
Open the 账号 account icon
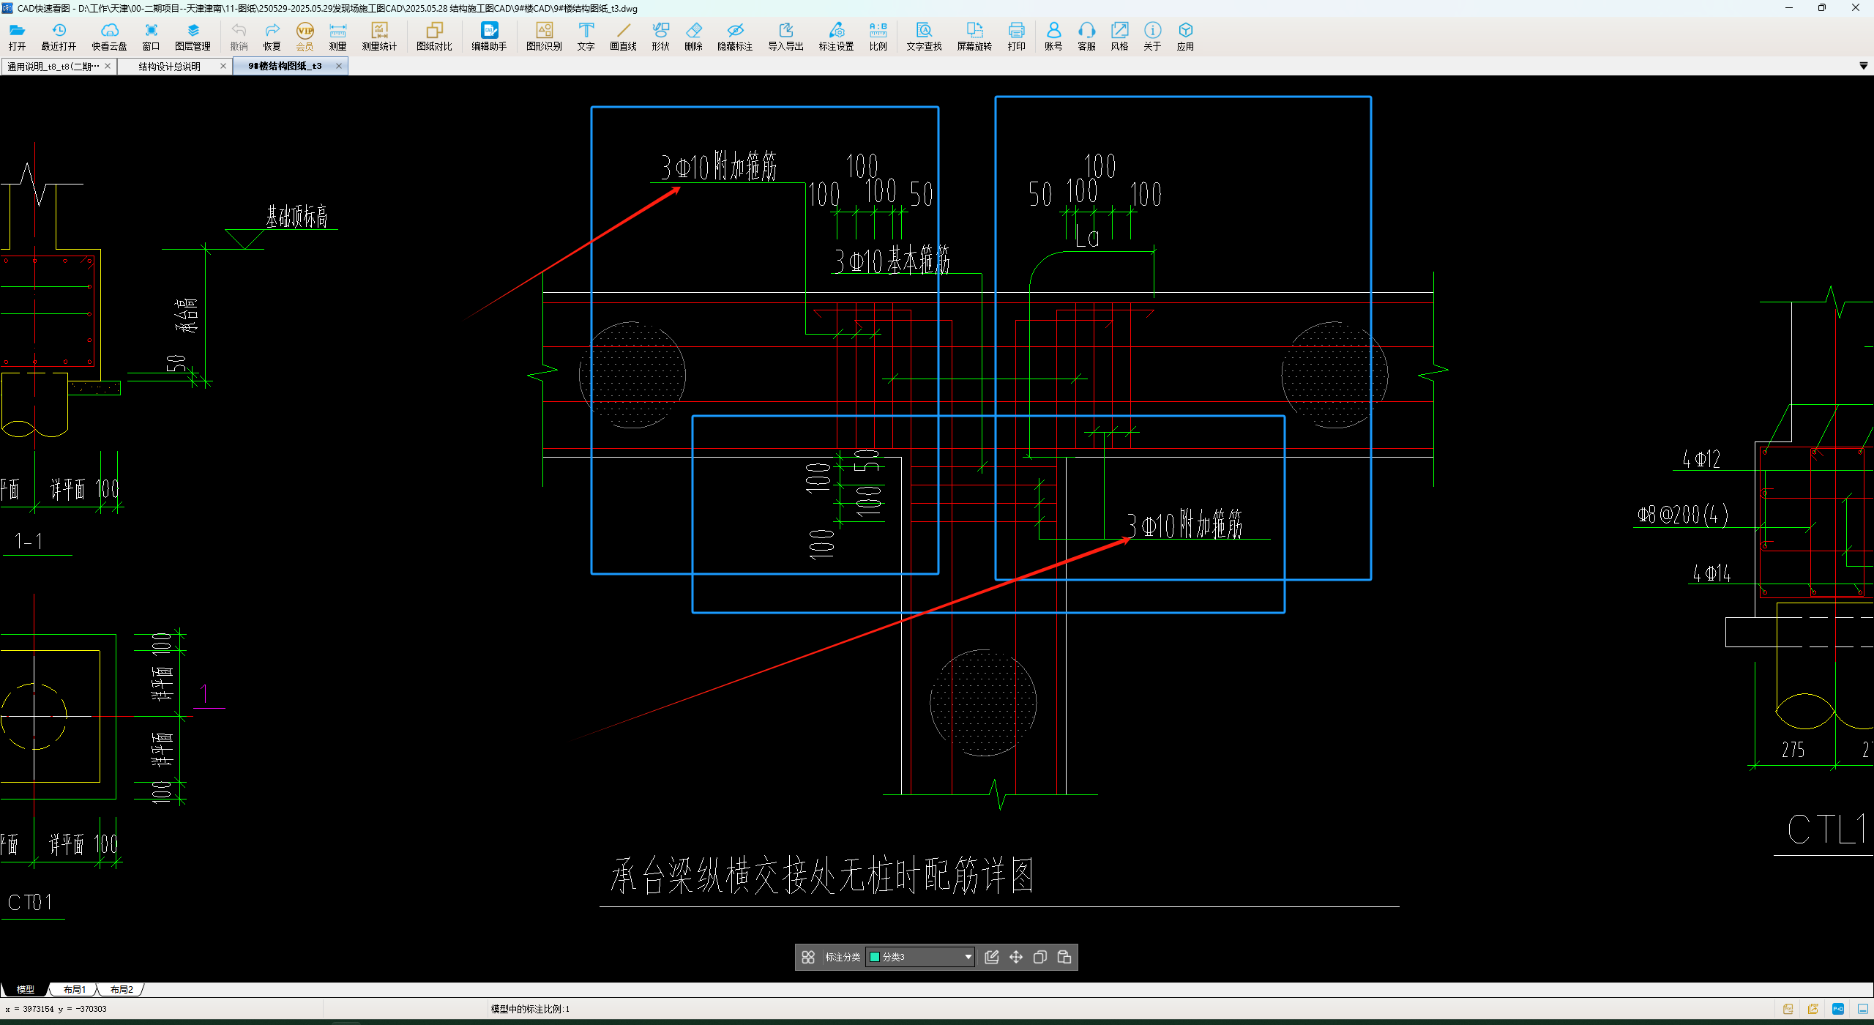(1053, 36)
